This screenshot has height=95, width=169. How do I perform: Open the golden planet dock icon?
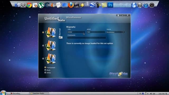coord(82,5)
